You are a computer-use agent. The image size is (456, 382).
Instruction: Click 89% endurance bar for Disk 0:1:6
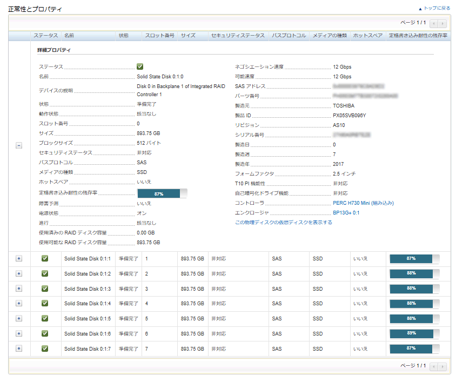point(415,333)
